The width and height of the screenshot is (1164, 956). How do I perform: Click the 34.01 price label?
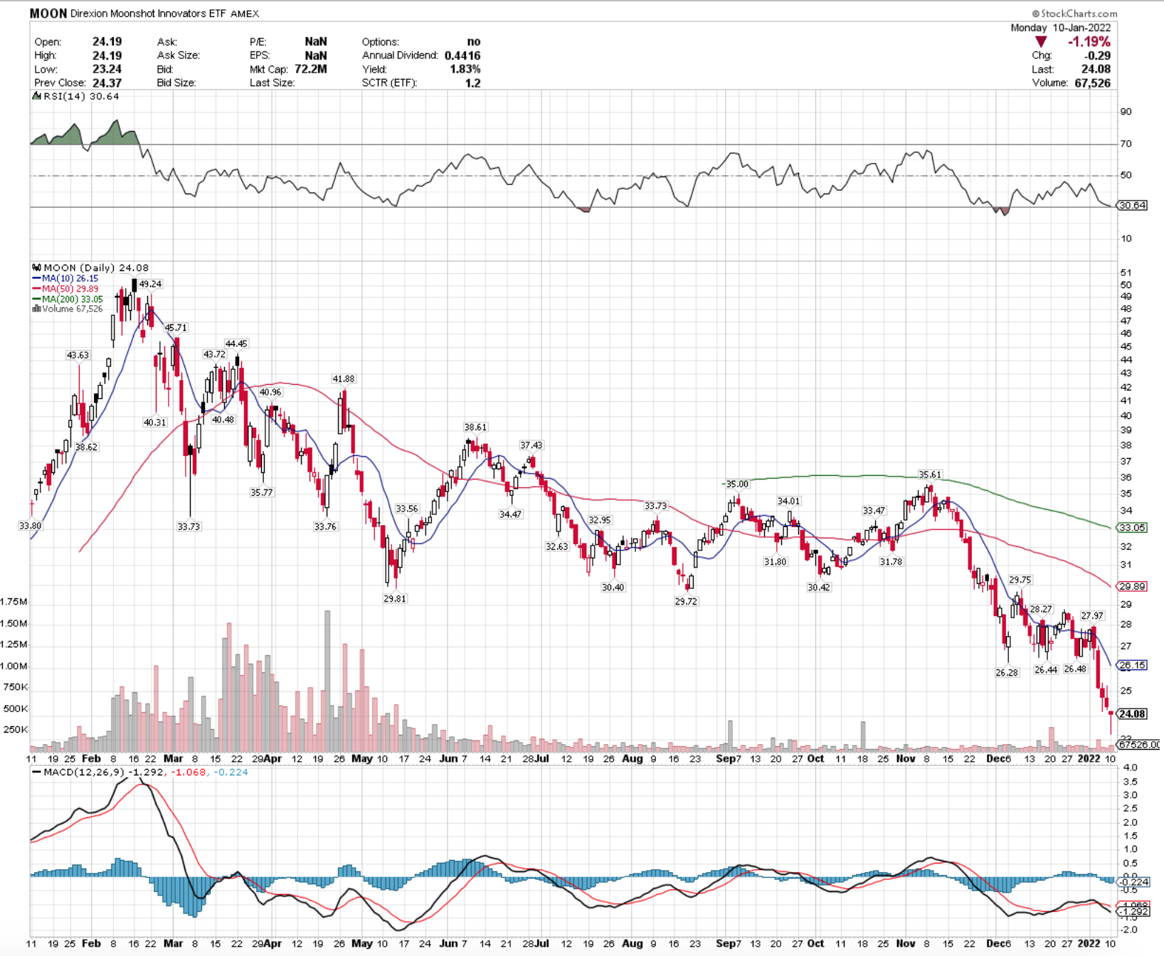pos(788,501)
